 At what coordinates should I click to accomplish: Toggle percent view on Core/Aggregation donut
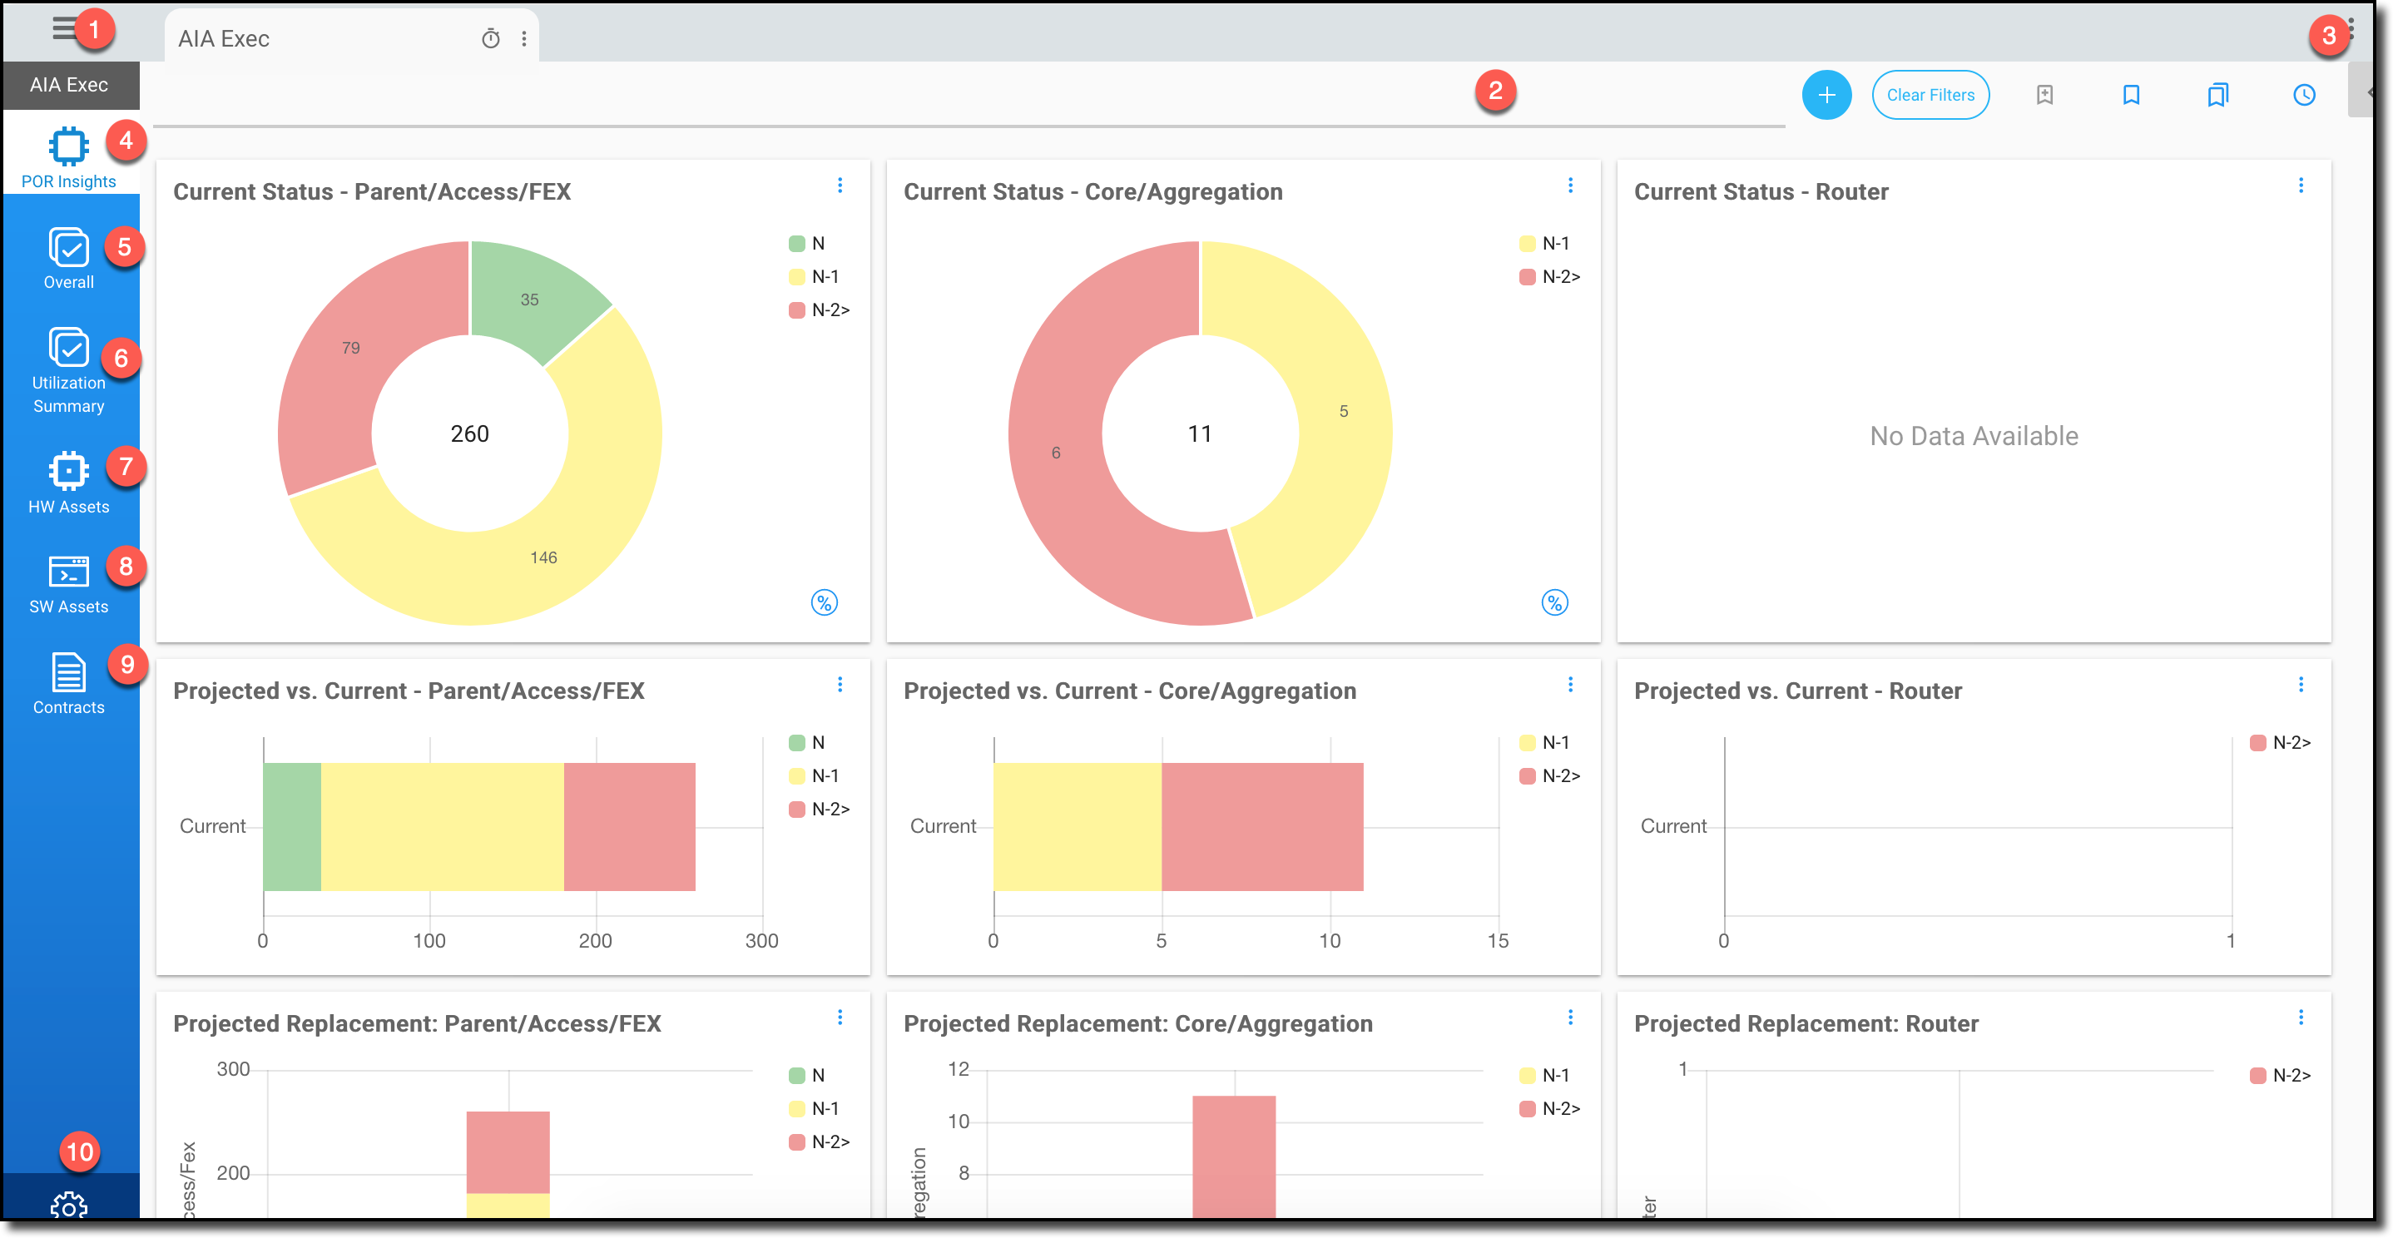(1554, 602)
